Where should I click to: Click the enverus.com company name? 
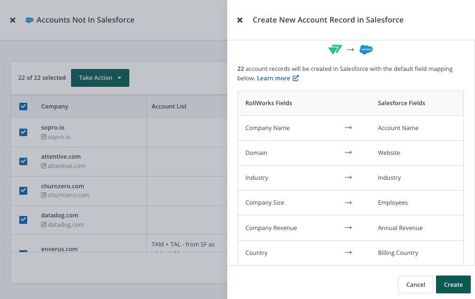tap(59, 249)
